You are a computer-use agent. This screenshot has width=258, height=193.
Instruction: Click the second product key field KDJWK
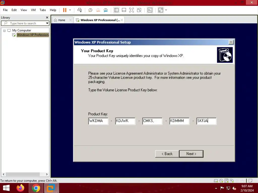tap(125, 121)
